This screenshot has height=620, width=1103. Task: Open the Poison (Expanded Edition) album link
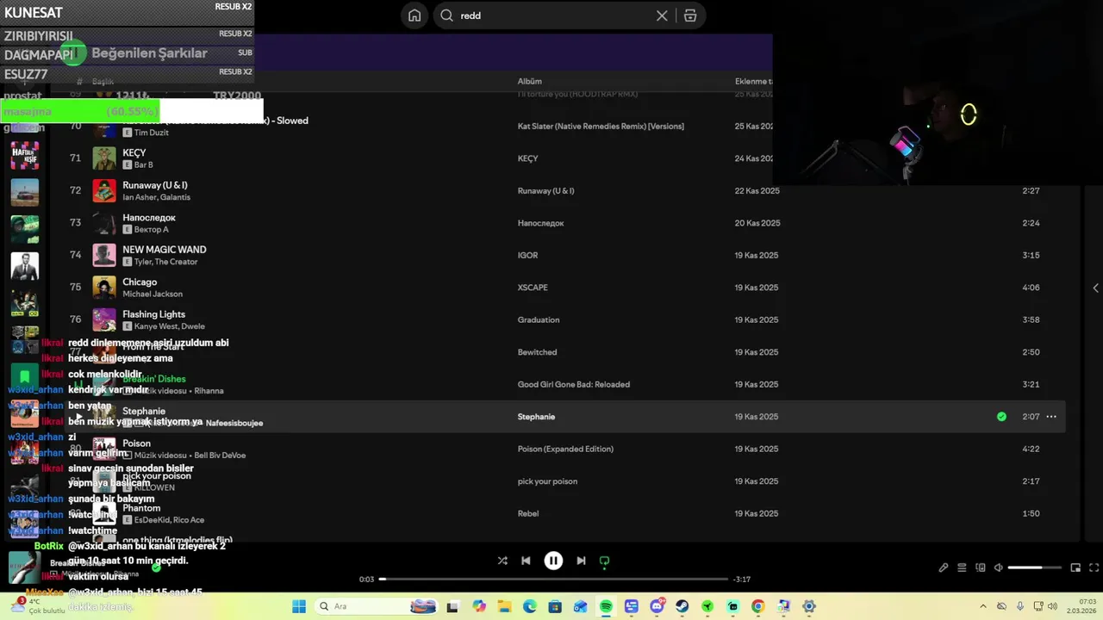point(565,449)
